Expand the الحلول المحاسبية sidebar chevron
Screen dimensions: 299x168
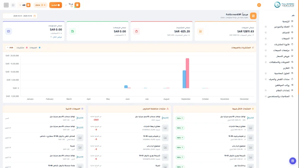pos(266,73)
